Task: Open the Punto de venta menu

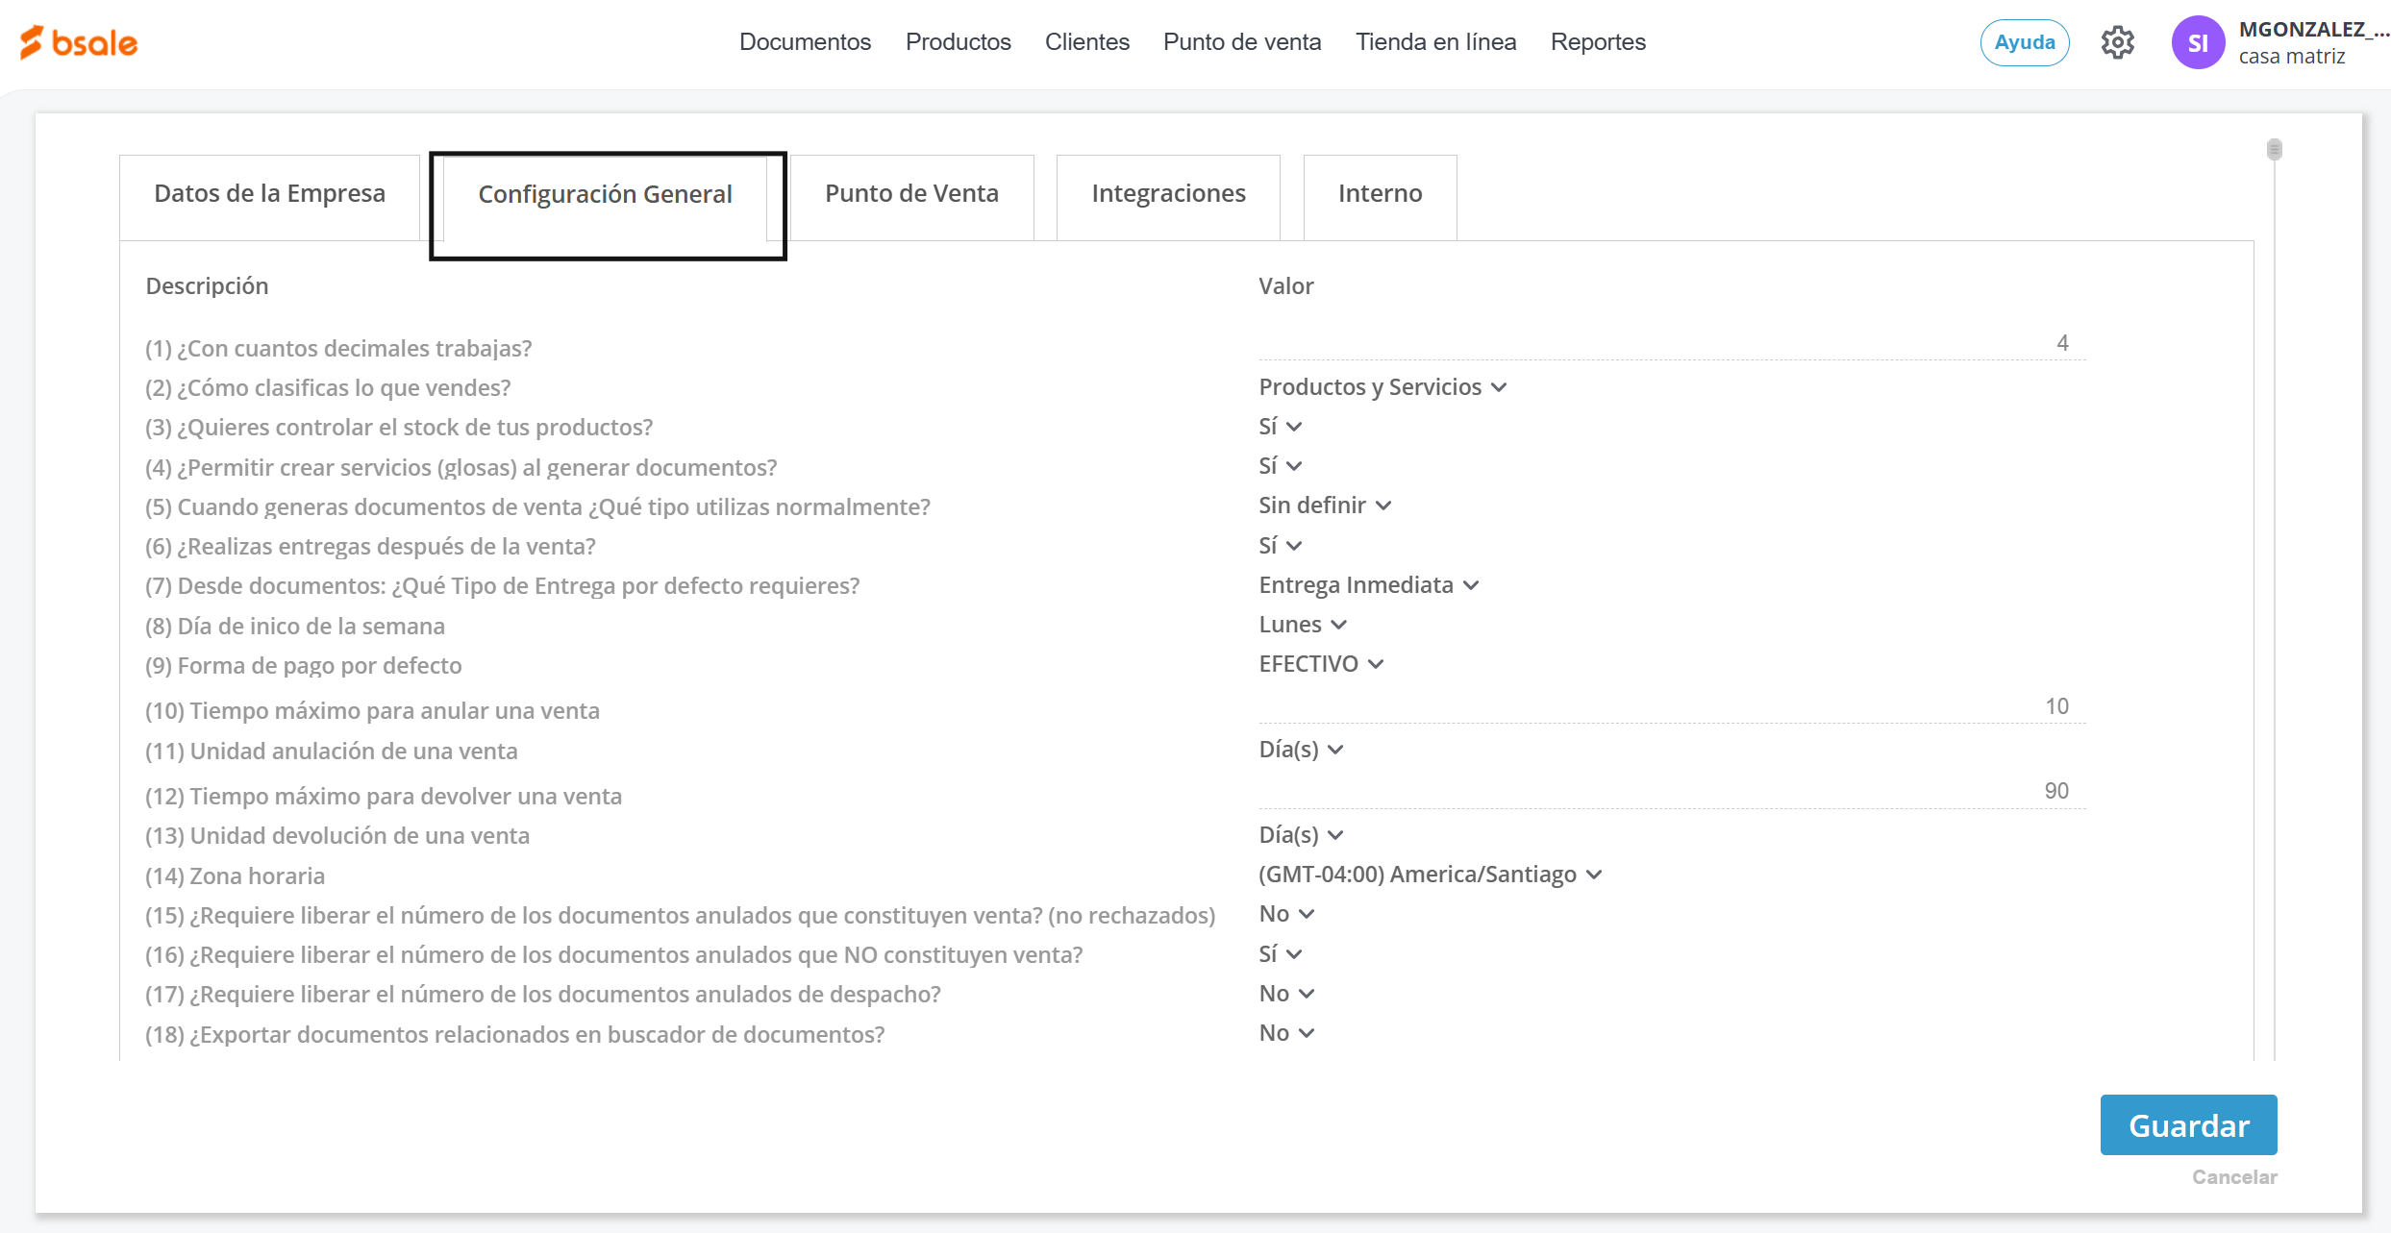Action: click(1241, 42)
